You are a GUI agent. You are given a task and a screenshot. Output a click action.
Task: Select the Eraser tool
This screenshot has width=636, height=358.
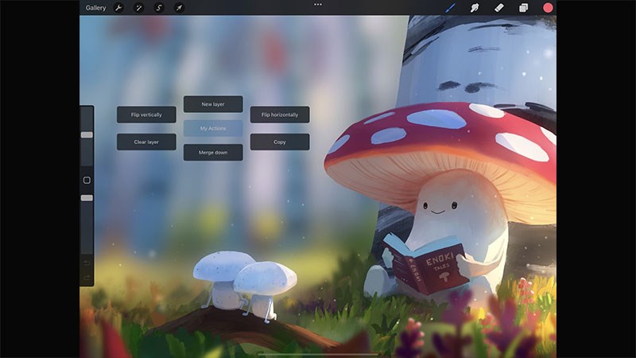coord(499,8)
